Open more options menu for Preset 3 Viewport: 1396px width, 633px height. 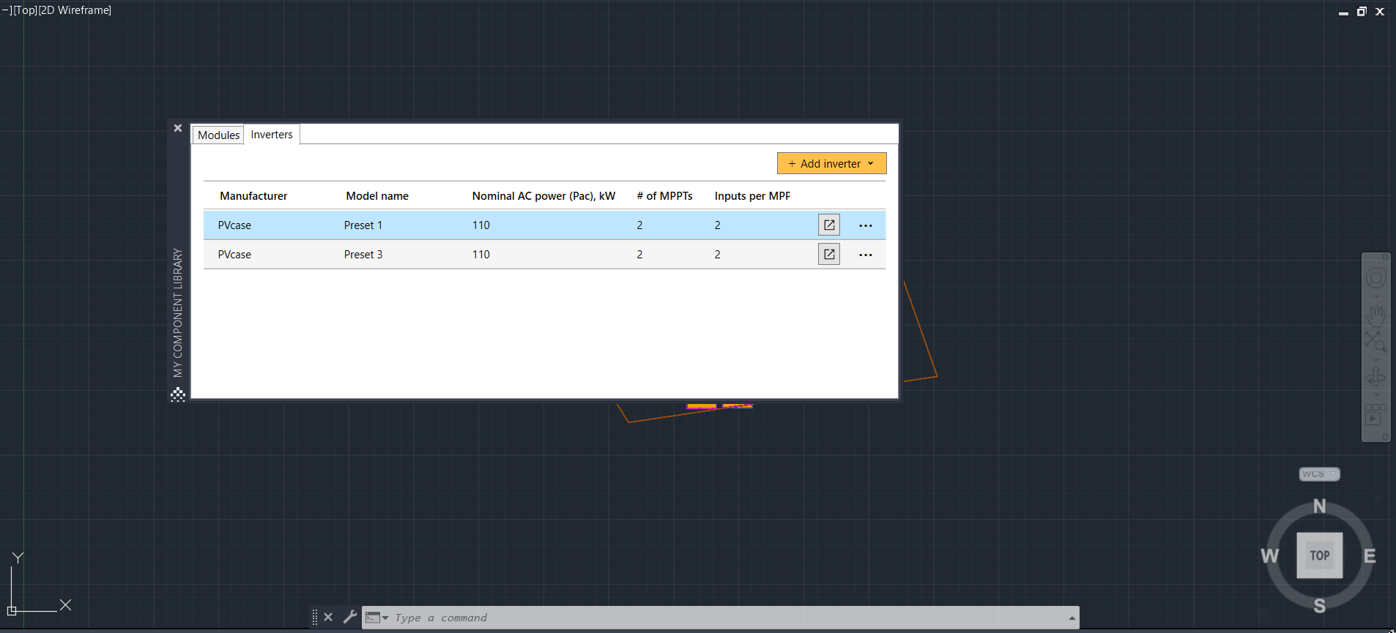(x=866, y=255)
